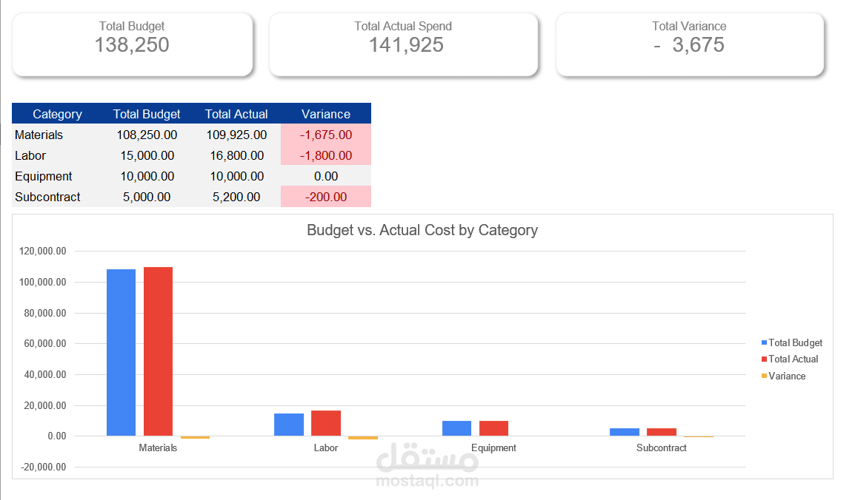The image size is (855, 500).
Task: Select the Materials row label cell
Action: coord(57,135)
